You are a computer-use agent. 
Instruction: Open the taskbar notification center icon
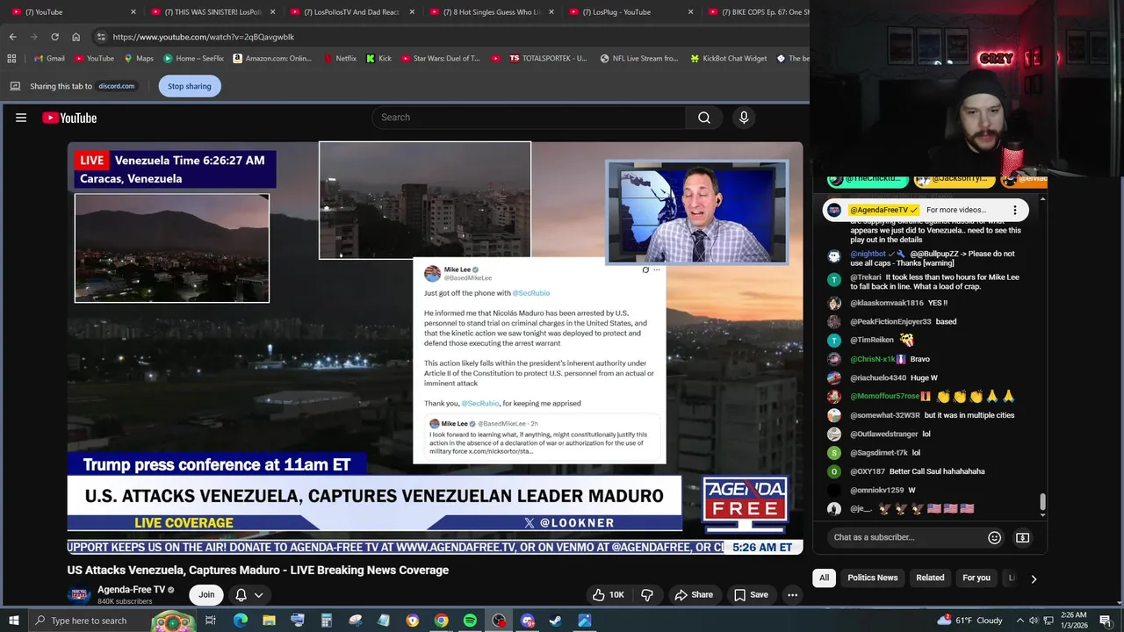pyautogui.click(x=1106, y=621)
